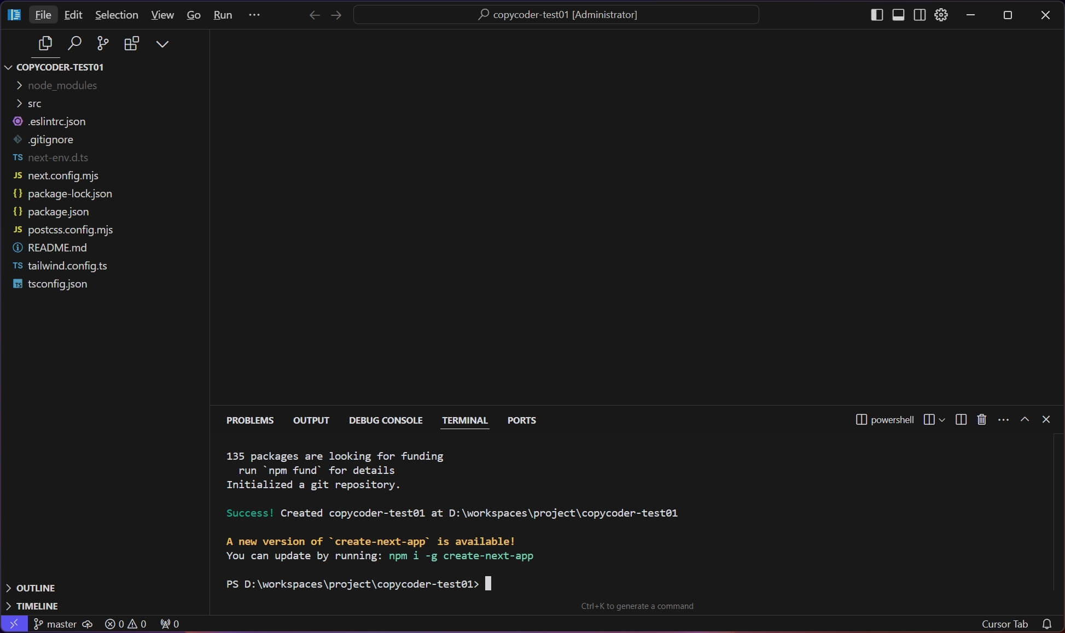Image resolution: width=1065 pixels, height=633 pixels.
Task: Open warnings count in status bar
Action: pos(137,624)
